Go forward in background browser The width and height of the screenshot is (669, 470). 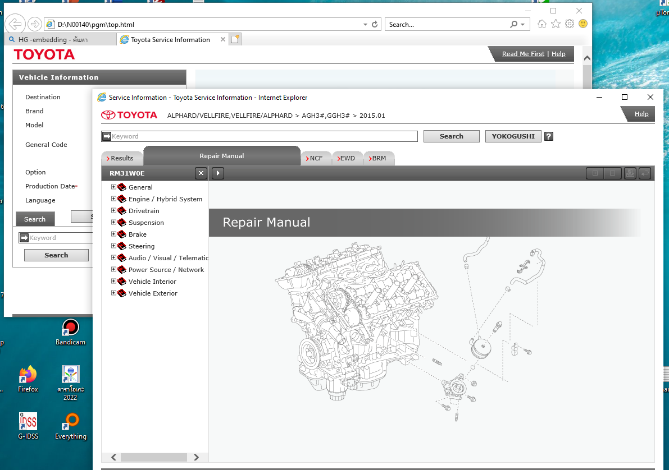[35, 24]
